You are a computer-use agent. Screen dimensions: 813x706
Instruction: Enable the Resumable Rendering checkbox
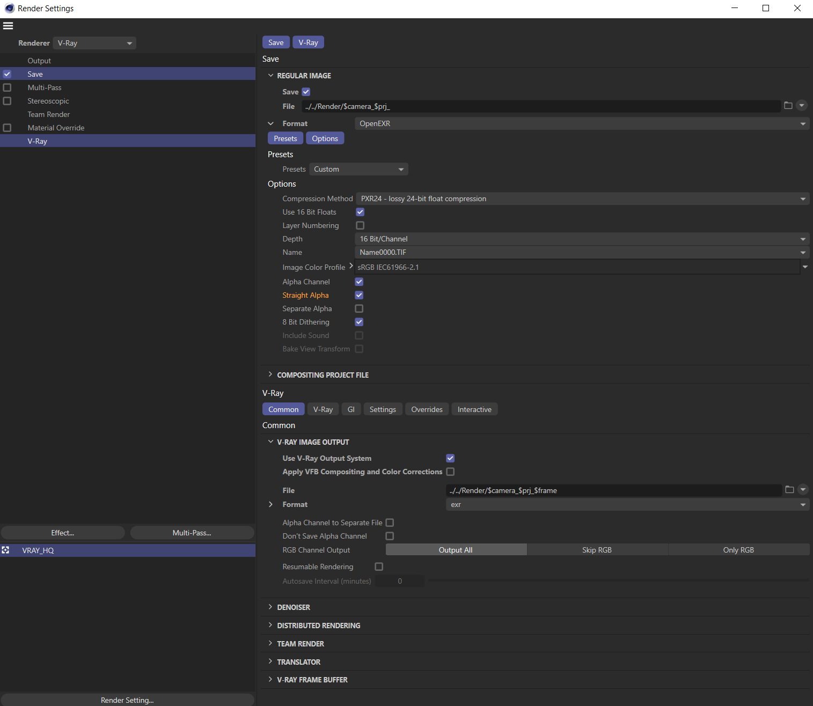379,567
